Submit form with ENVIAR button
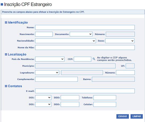Screen dimensions: 145x122 pos(122,116)
